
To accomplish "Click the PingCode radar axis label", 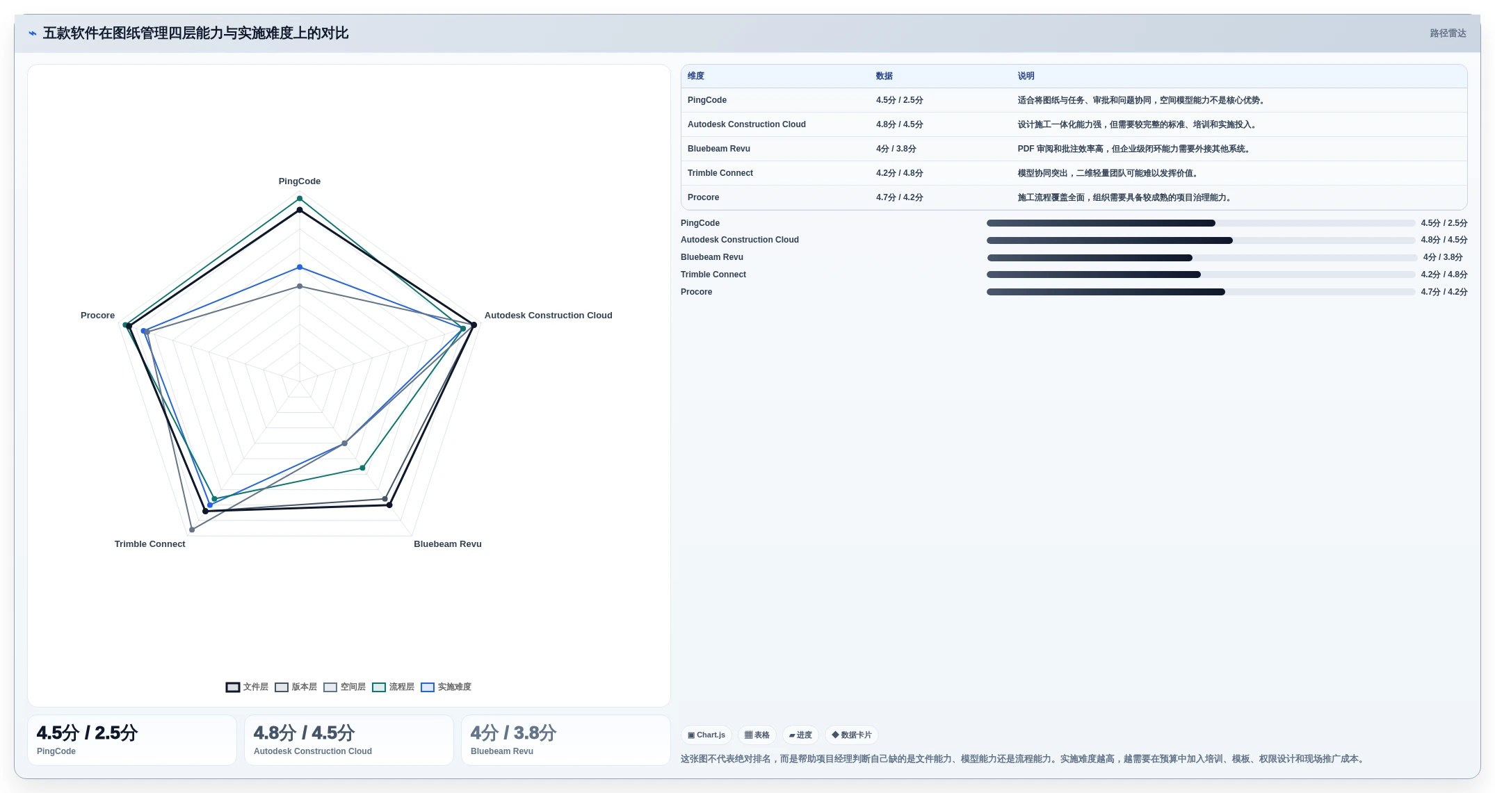I will click(300, 181).
